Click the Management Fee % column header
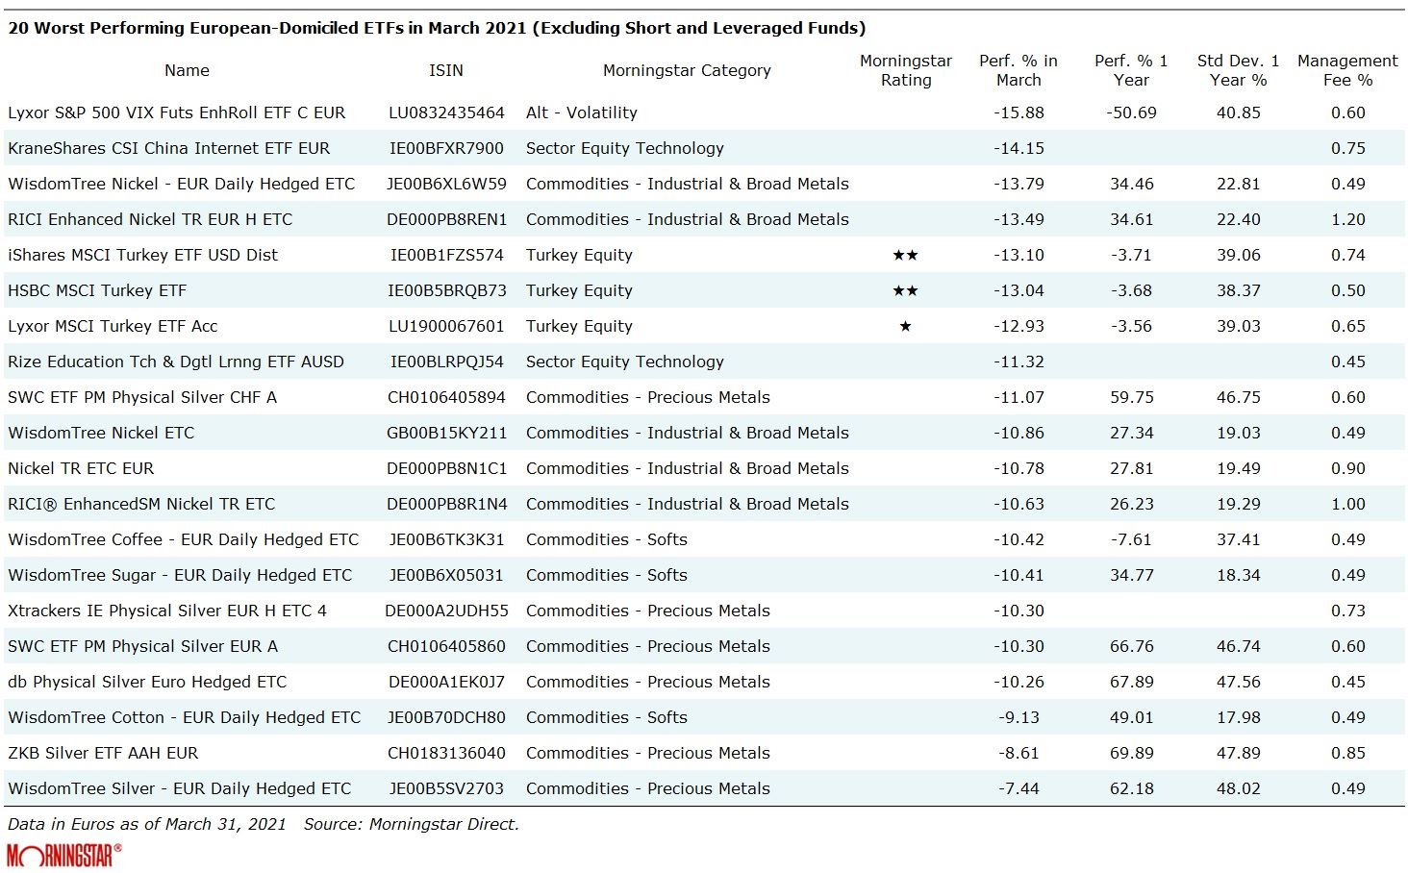 click(x=1346, y=70)
